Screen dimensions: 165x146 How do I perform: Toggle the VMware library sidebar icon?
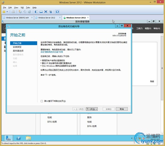tap(36, 12)
